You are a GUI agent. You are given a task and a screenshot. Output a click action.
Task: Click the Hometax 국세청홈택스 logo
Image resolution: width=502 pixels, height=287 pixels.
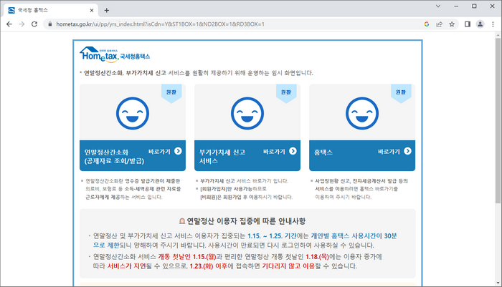[115, 54]
